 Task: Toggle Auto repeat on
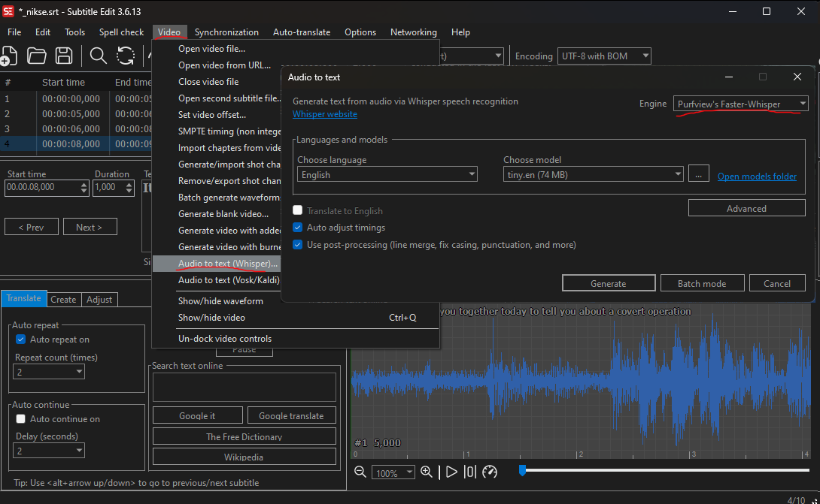(x=20, y=339)
